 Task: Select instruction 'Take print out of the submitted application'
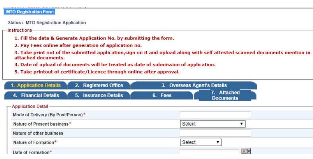(162, 55)
